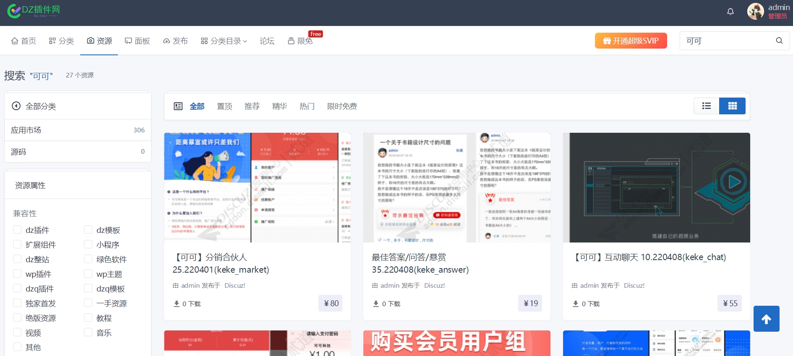Open the notification bell
This screenshot has width=793, height=356.
(730, 11)
